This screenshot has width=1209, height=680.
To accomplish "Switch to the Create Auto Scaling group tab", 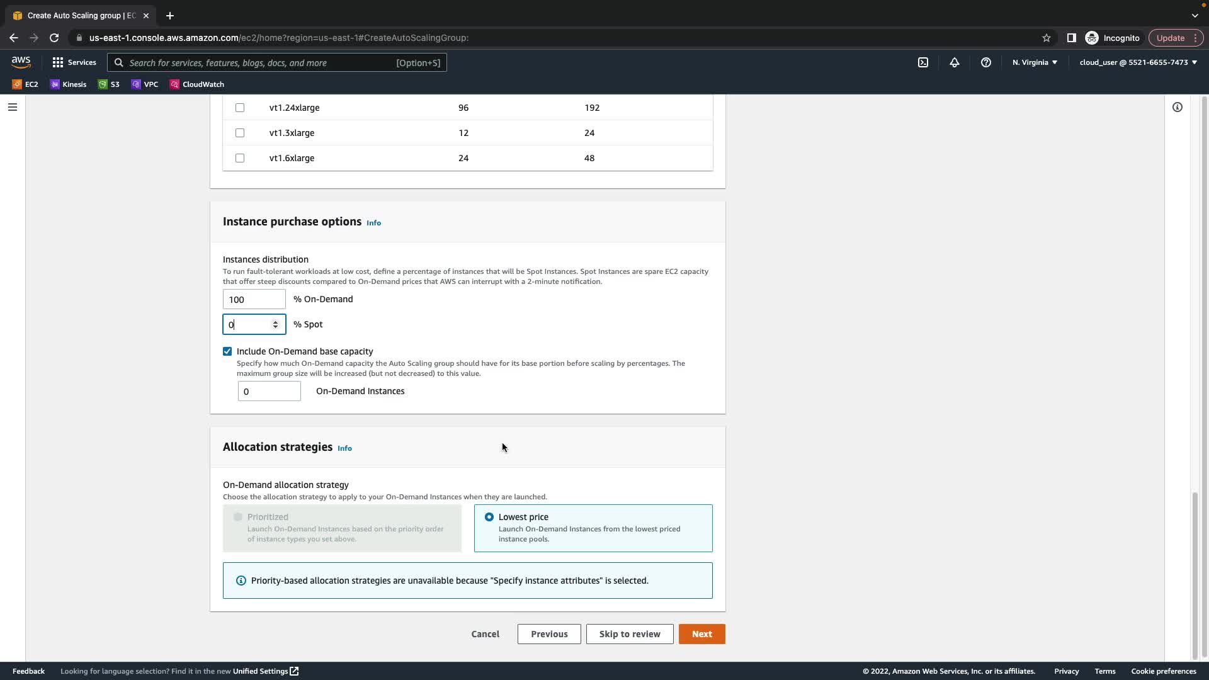I will click(81, 15).
